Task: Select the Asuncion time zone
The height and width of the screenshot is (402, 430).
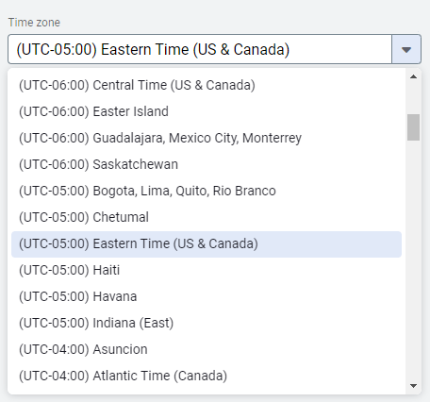Action: (207, 349)
